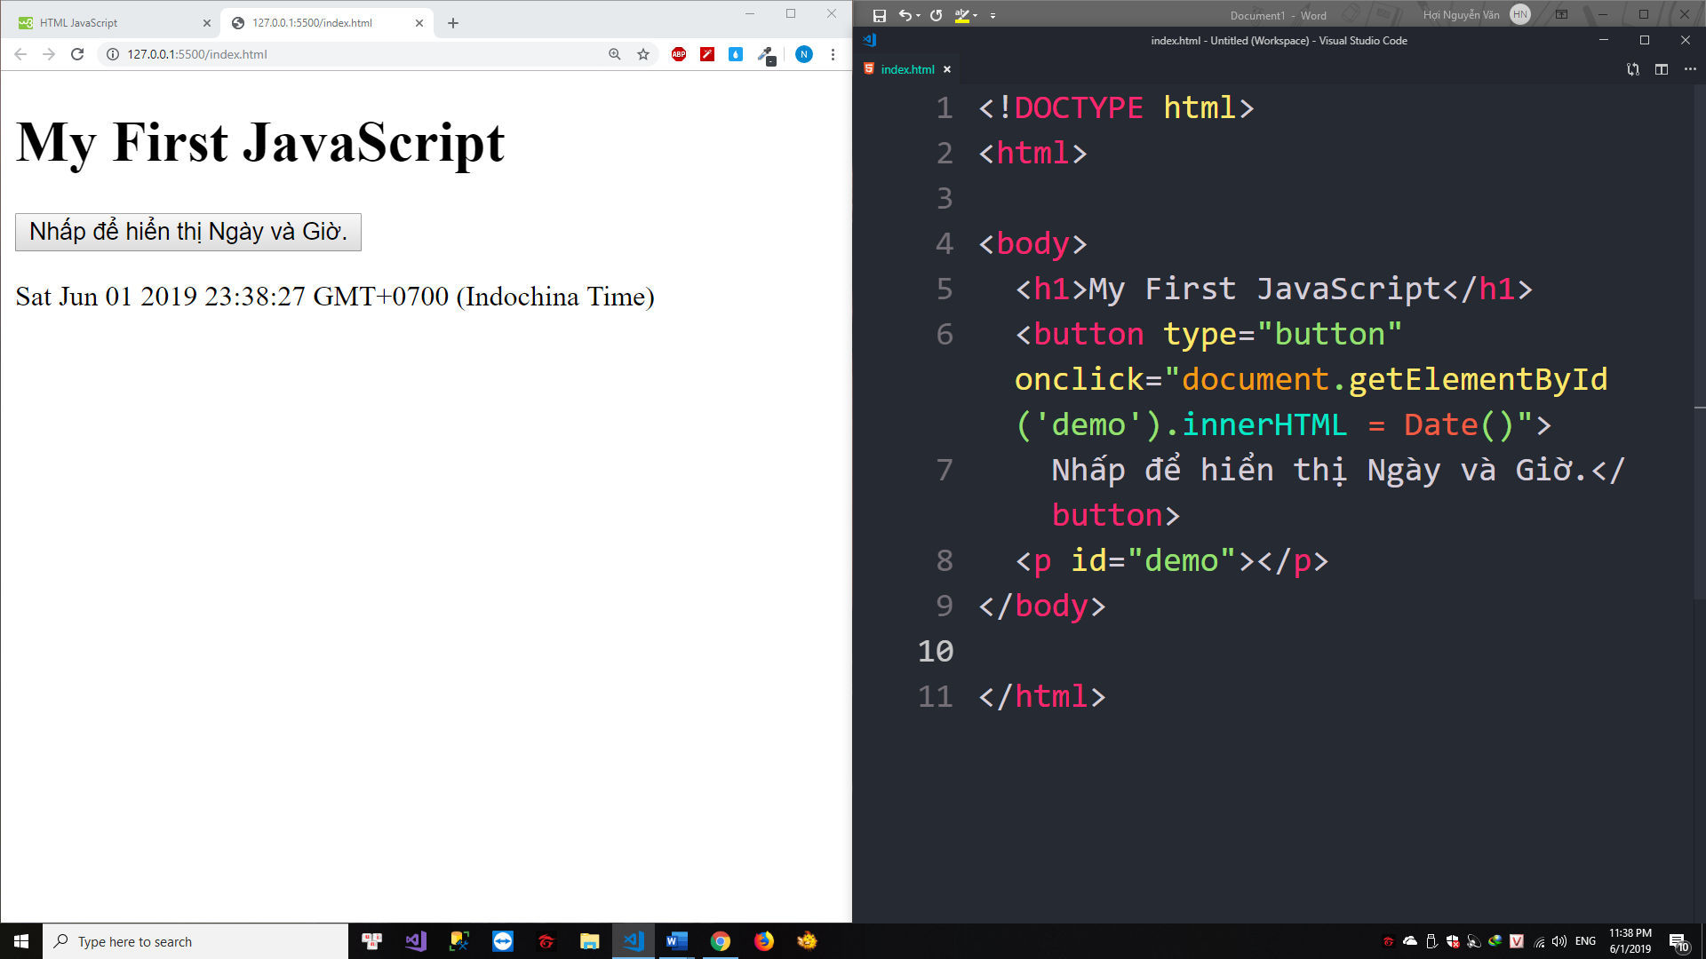Click the volume speaker in system tray
Image resolution: width=1706 pixels, height=959 pixels.
tap(1559, 941)
